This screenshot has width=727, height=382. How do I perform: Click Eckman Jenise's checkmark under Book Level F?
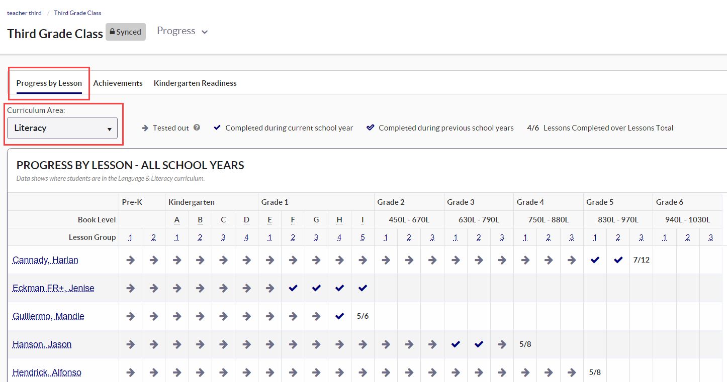[293, 288]
